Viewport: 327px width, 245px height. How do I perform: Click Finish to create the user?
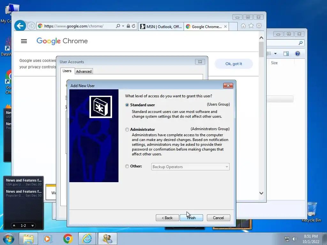(x=191, y=218)
